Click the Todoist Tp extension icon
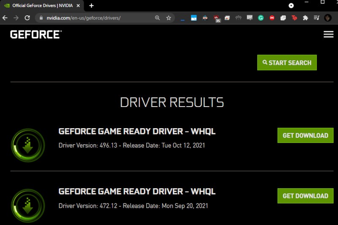The width and height of the screenshot is (338, 225). click(x=294, y=18)
